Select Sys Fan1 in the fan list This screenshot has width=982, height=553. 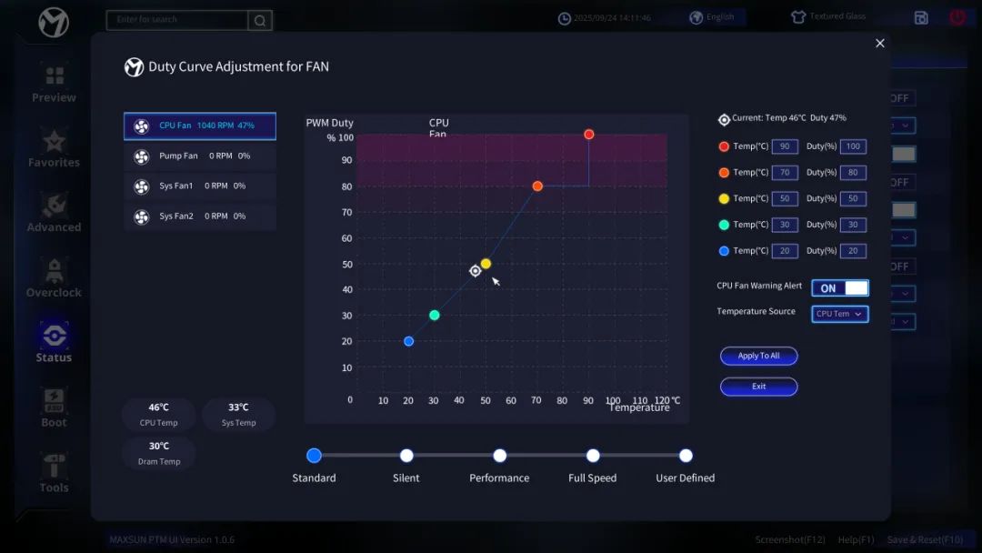coord(200,186)
